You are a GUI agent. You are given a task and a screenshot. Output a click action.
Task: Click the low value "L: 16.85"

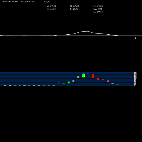click(74, 9)
